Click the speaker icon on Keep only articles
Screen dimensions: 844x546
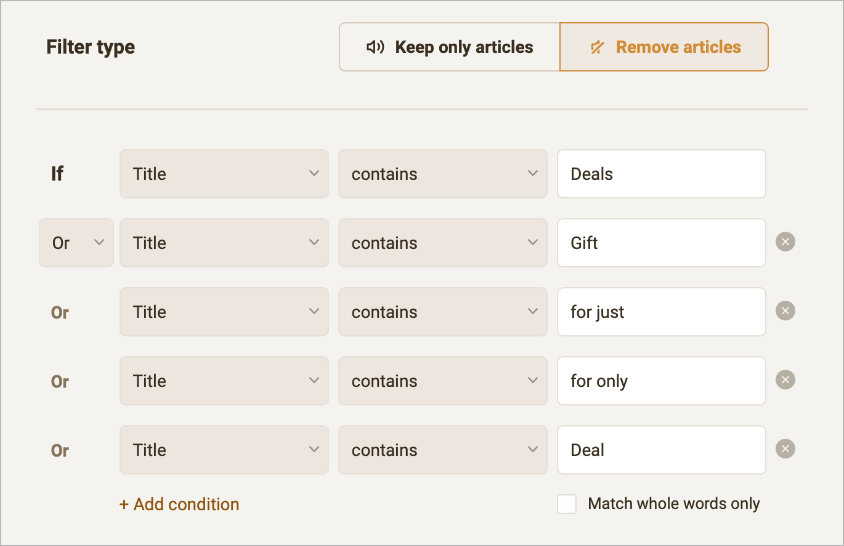point(375,46)
